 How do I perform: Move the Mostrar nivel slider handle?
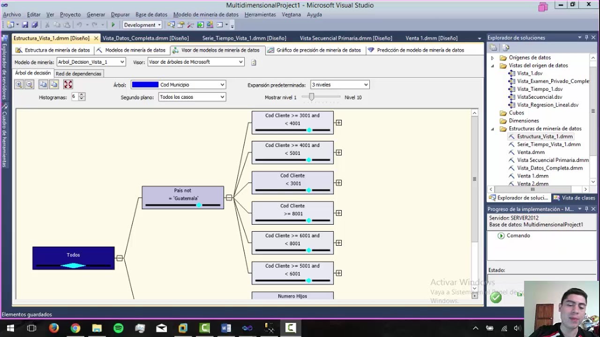[x=311, y=97]
